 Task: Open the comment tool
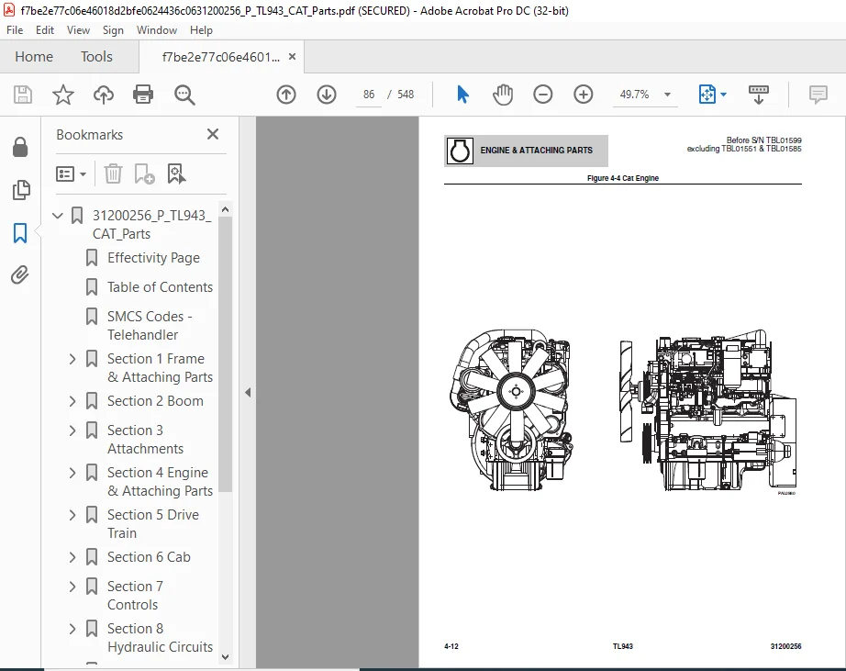pos(818,95)
